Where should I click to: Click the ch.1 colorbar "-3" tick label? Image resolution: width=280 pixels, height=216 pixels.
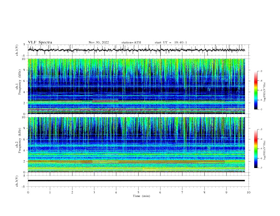coord(261,71)
